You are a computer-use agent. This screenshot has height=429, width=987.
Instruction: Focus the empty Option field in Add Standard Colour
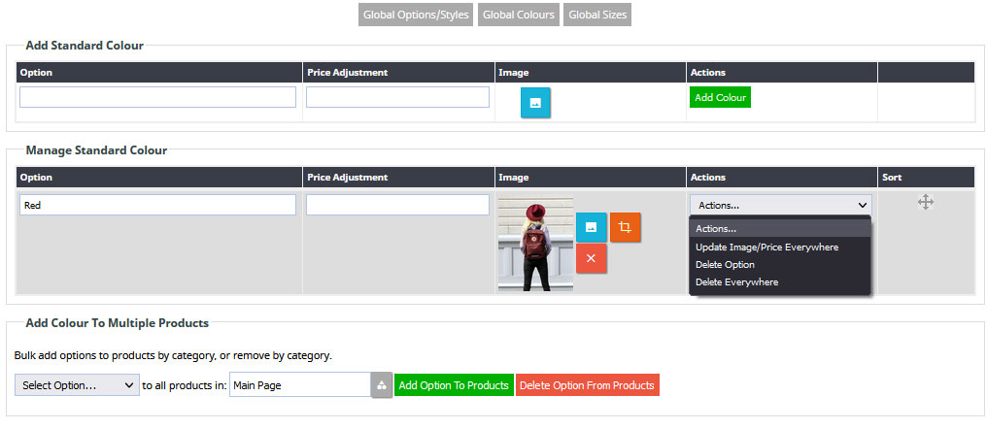pos(158,97)
